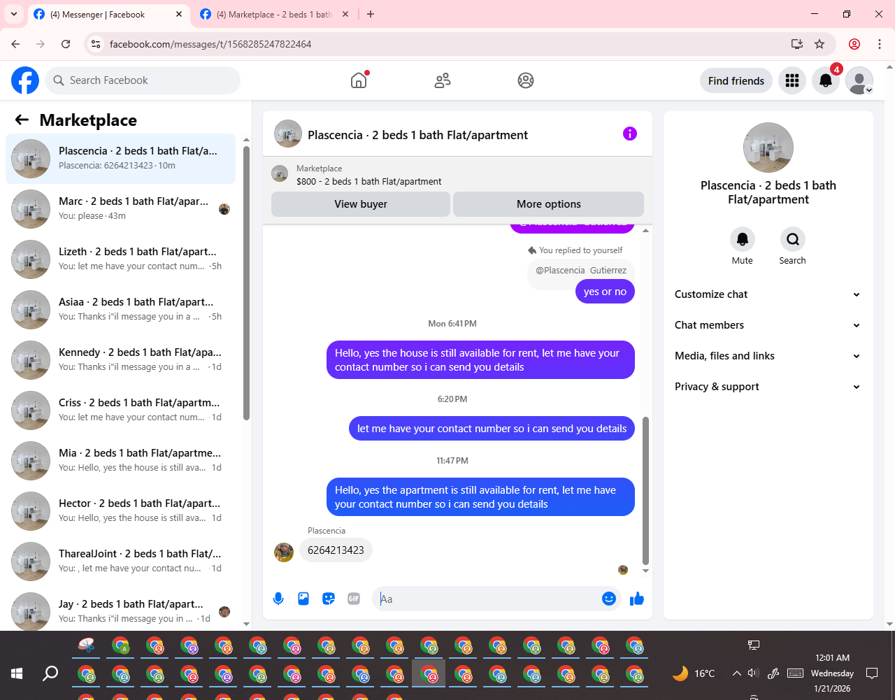This screenshot has height=700, width=895.
Task: Expand Chat members section
Action: tap(767, 325)
